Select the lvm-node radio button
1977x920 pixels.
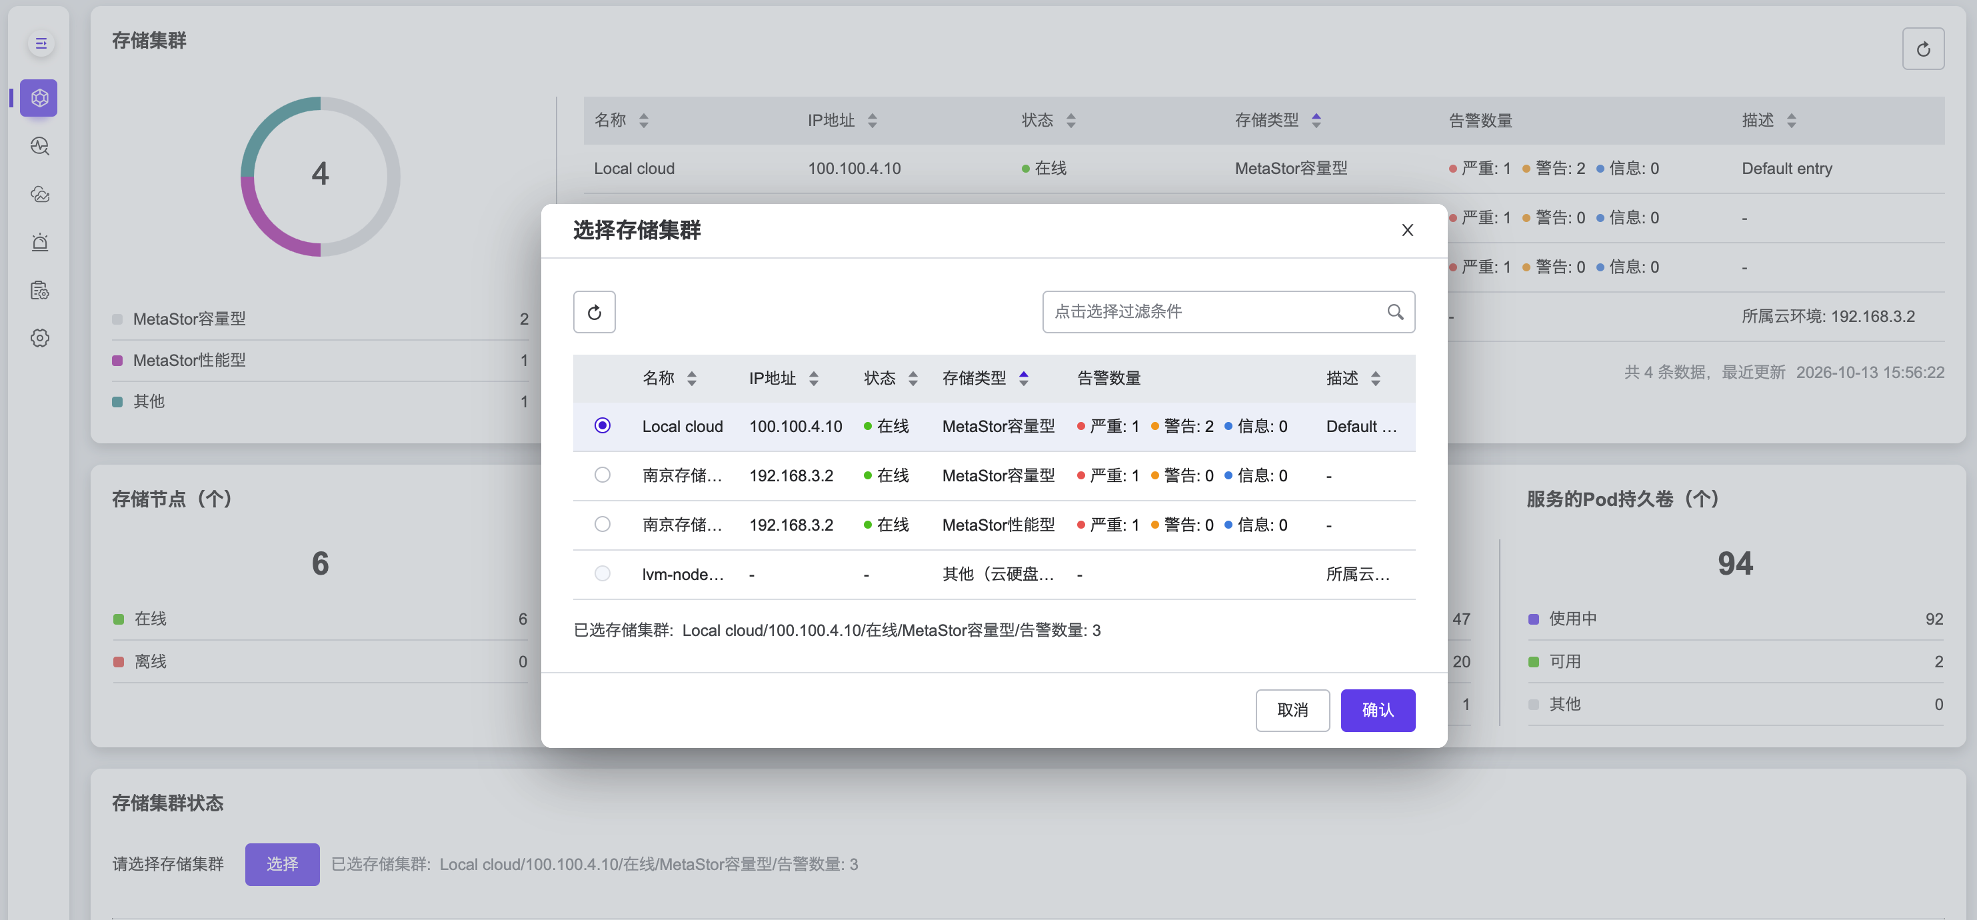click(603, 573)
